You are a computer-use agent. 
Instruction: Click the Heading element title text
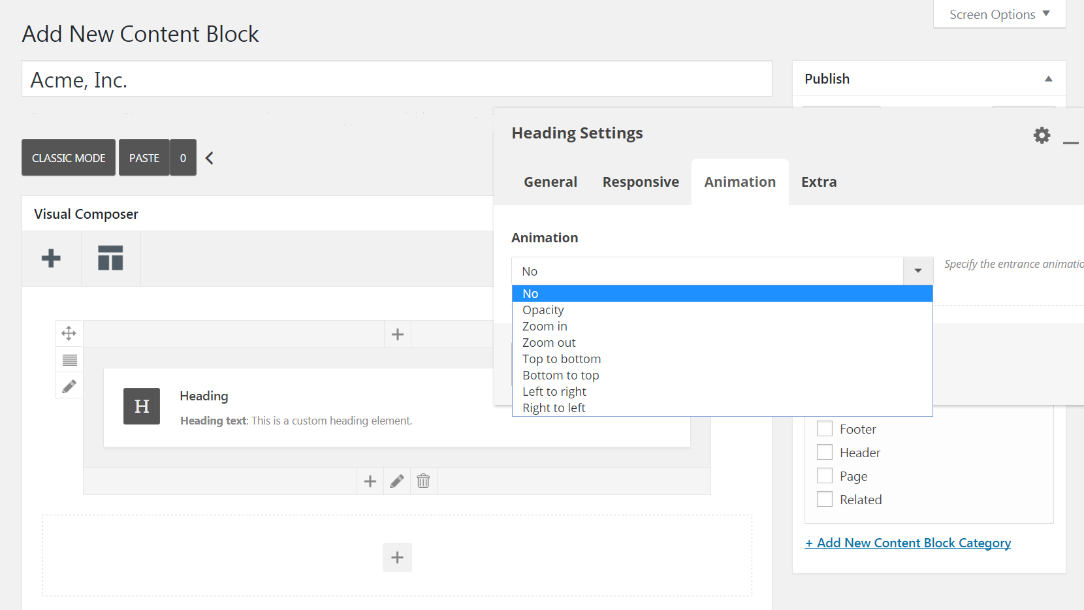[x=204, y=396]
